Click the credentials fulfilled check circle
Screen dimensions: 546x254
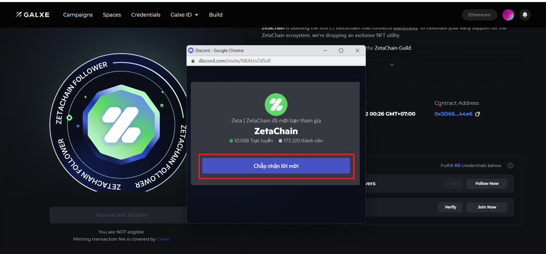(x=510, y=165)
